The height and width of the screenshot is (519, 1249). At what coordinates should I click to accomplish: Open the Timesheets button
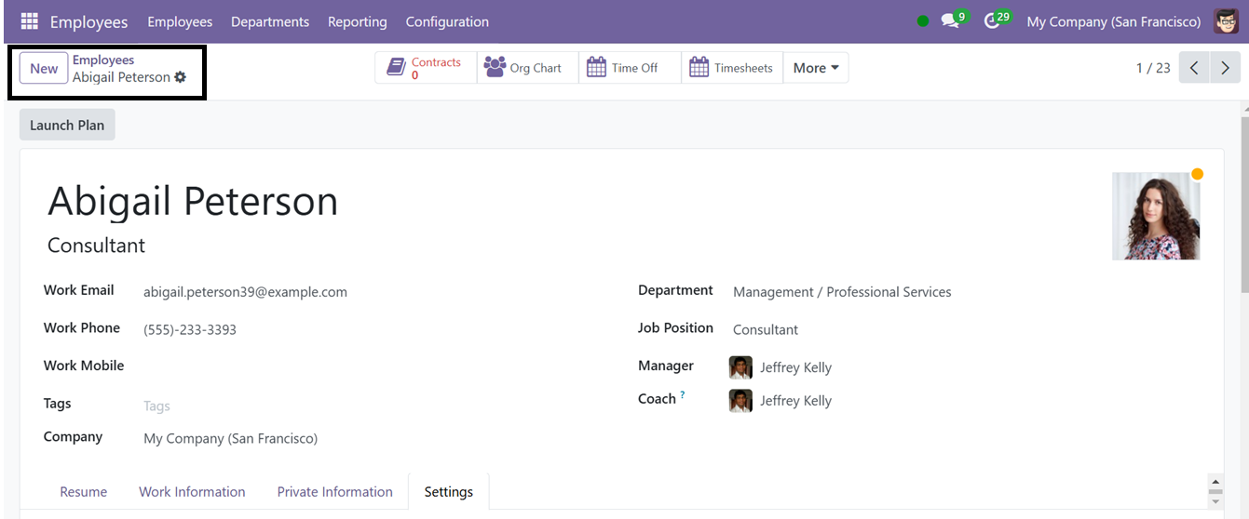[x=732, y=68]
